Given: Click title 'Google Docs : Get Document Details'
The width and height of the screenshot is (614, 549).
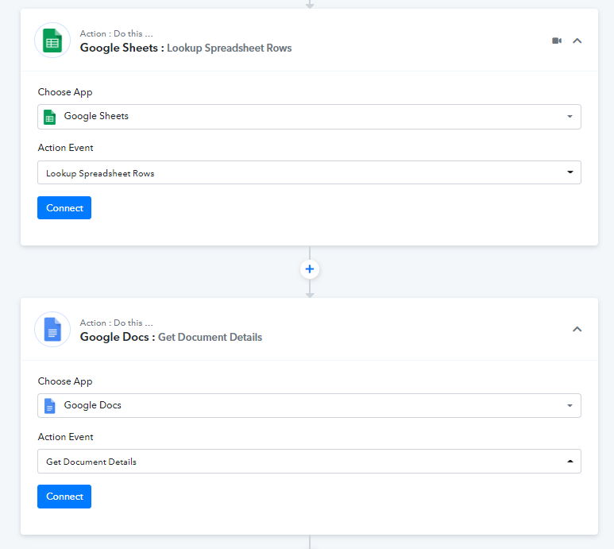Looking at the screenshot, I should pyautogui.click(x=171, y=337).
